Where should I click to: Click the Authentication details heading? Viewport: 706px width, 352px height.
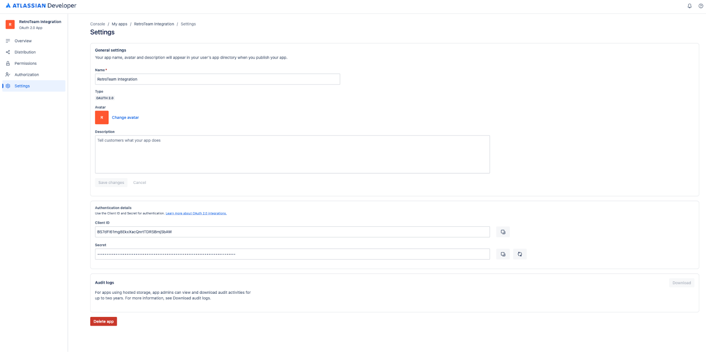(113, 208)
